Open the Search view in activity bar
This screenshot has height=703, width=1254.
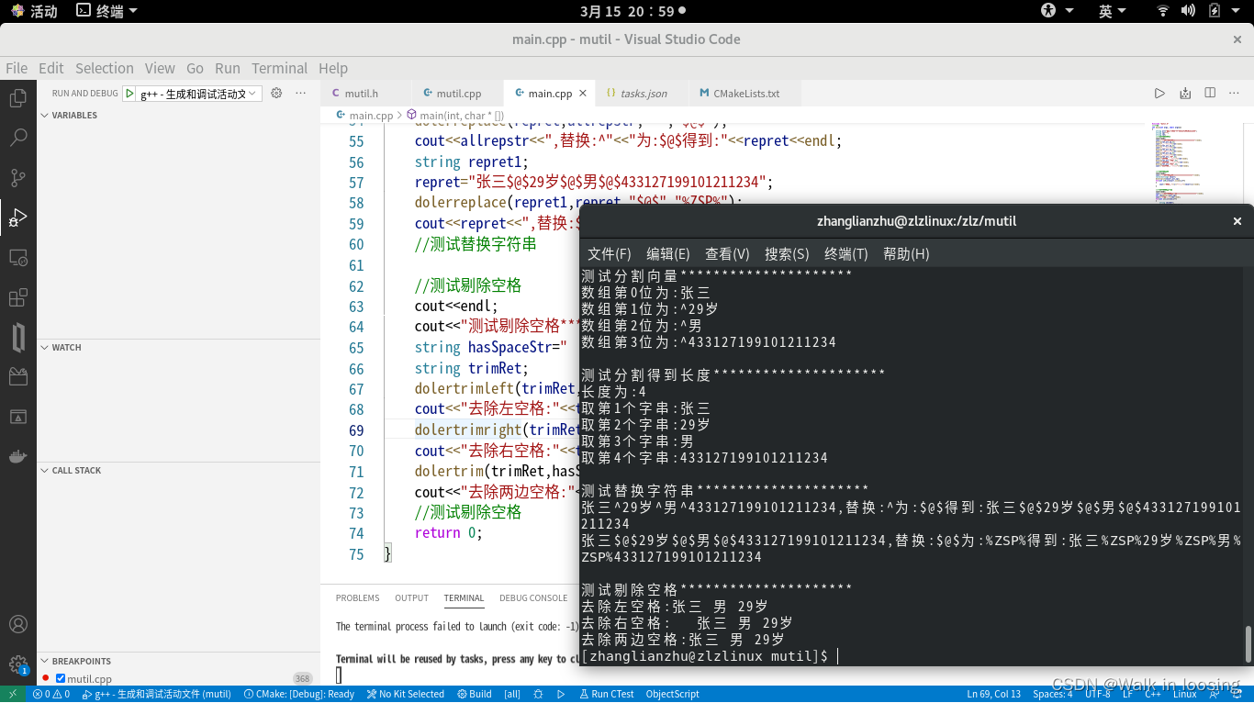(17, 138)
